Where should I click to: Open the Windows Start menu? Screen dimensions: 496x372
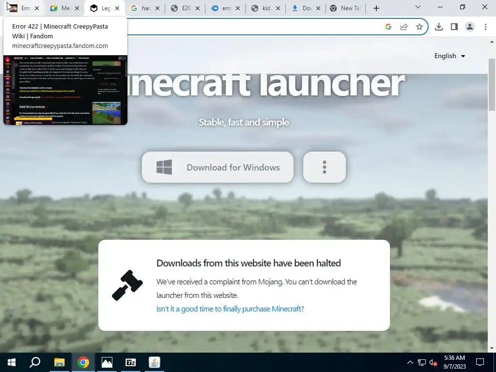[12, 362]
